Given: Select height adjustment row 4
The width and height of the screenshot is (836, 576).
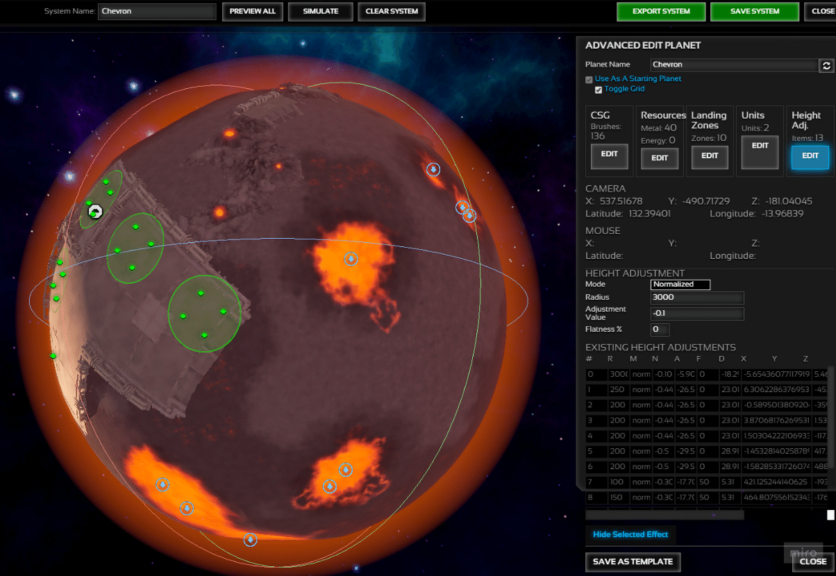Looking at the screenshot, I should (707, 436).
